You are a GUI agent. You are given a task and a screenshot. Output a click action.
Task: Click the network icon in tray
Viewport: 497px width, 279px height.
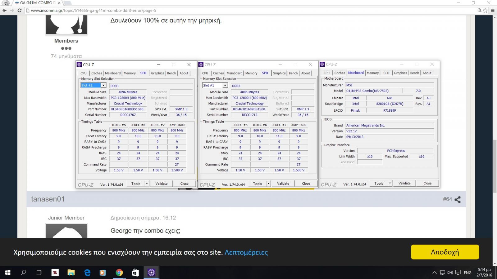click(x=442, y=272)
